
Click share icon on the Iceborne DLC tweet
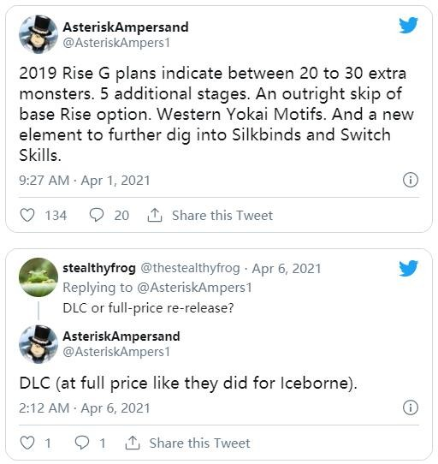click(133, 443)
